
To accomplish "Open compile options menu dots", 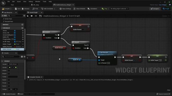I will pyautogui.click(x=11, y=9).
